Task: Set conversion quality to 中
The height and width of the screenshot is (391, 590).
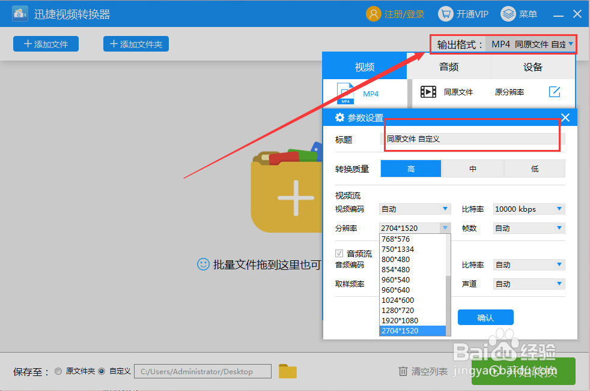Action: click(473, 169)
